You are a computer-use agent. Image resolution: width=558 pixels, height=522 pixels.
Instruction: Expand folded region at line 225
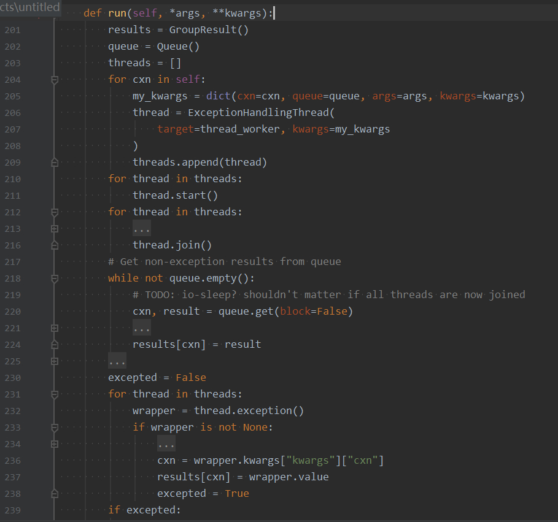(55, 361)
